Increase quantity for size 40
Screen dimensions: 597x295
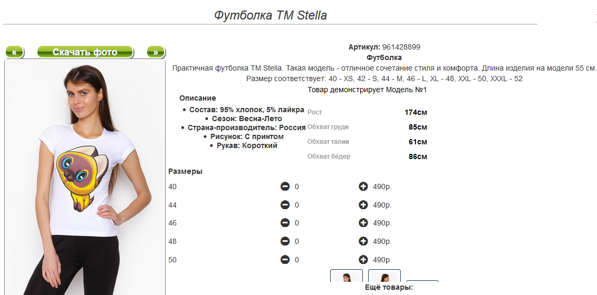(x=363, y=186)
